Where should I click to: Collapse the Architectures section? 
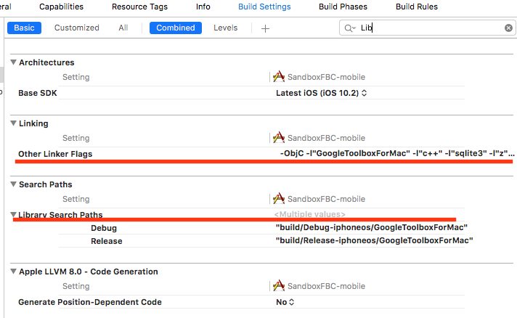click(x=14, y=62)
